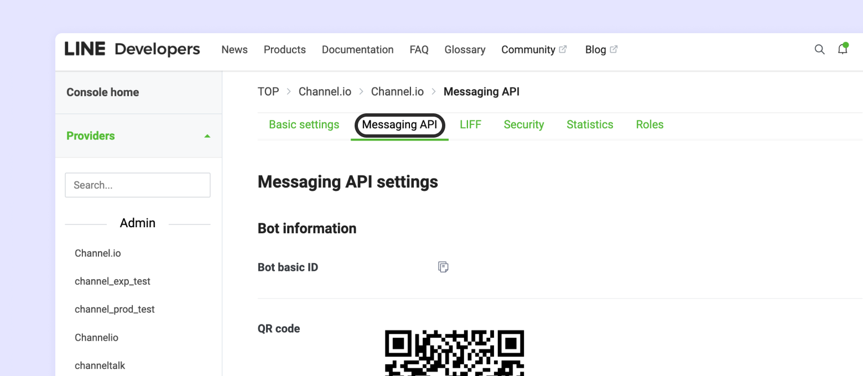Screen dimensions: 863x376
Task: Open the Products menu item
Action: pyautogui.click(x=285, y=50)
